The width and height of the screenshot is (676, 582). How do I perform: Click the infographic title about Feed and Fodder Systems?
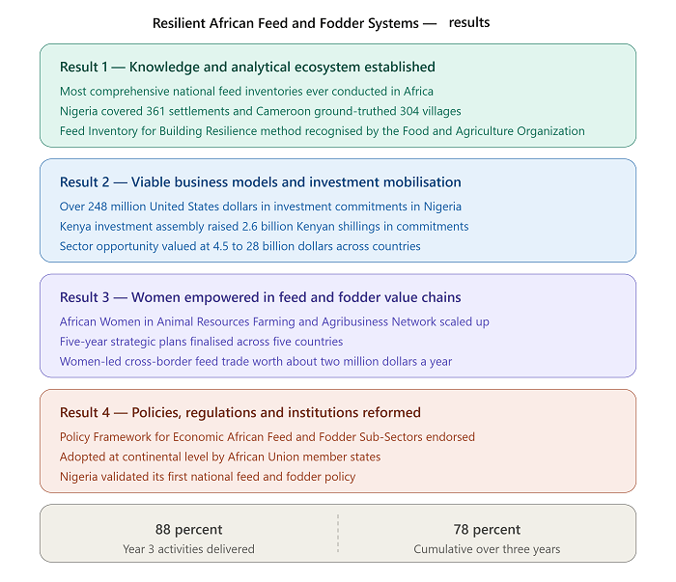click(322, 23)
